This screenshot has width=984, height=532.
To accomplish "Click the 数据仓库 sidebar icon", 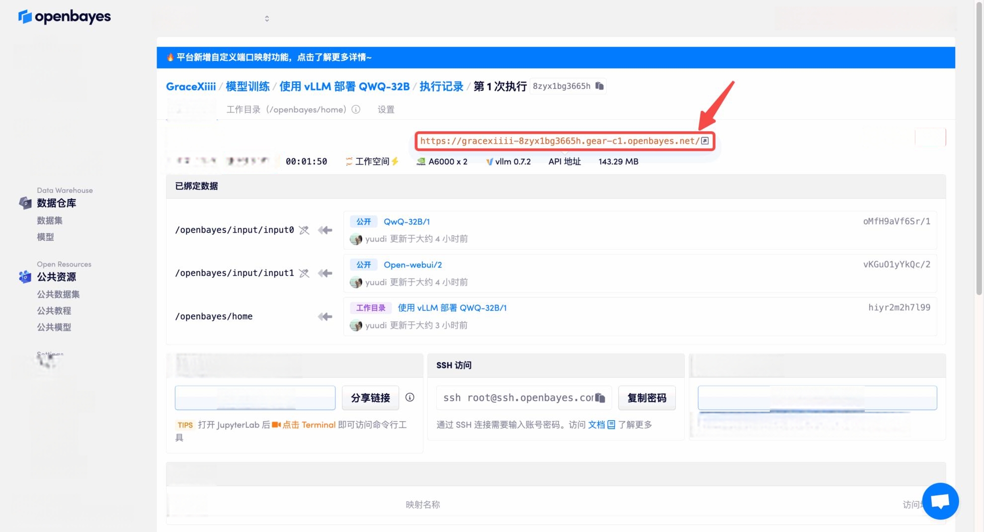I will pos(25,203).
